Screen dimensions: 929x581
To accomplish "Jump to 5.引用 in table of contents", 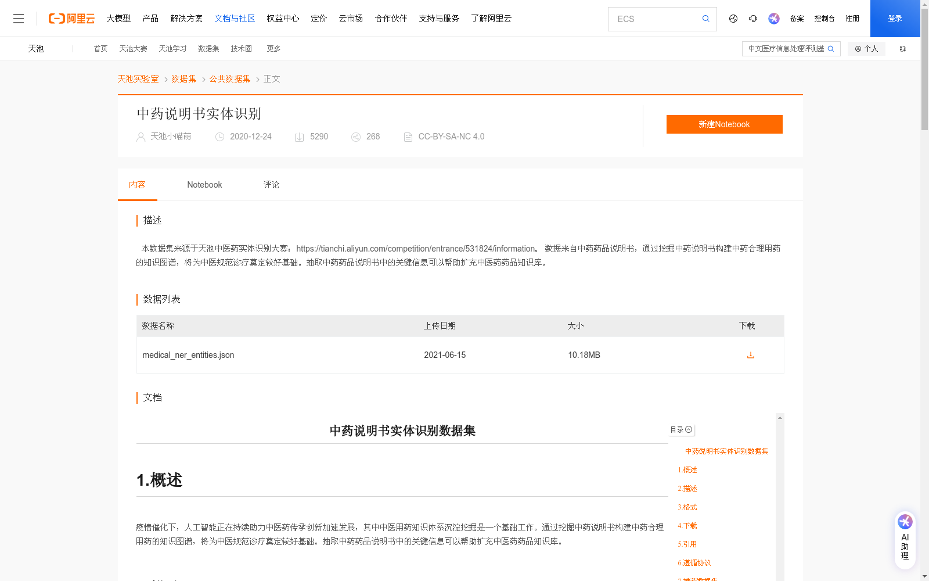I will [x=687, y=544].
